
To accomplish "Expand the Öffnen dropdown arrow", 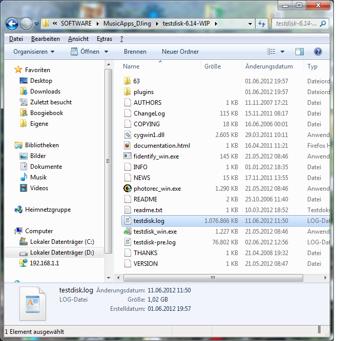I will pyautogui.click(x=106, y=52).
